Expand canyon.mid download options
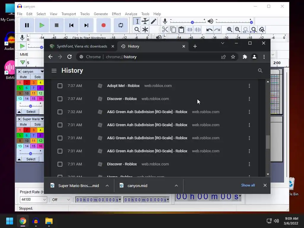The height and width of the screenshot is (228, 304). [176, 186]
